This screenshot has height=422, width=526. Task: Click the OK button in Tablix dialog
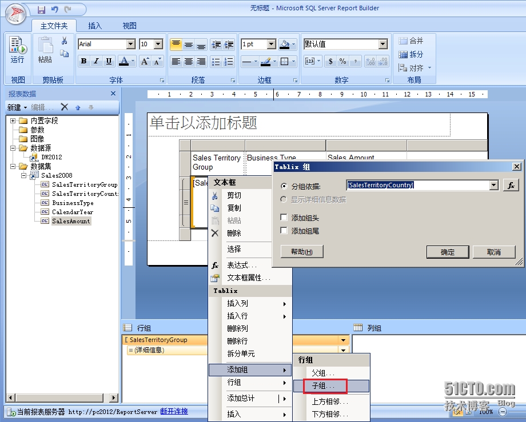(x=448, y=252)
